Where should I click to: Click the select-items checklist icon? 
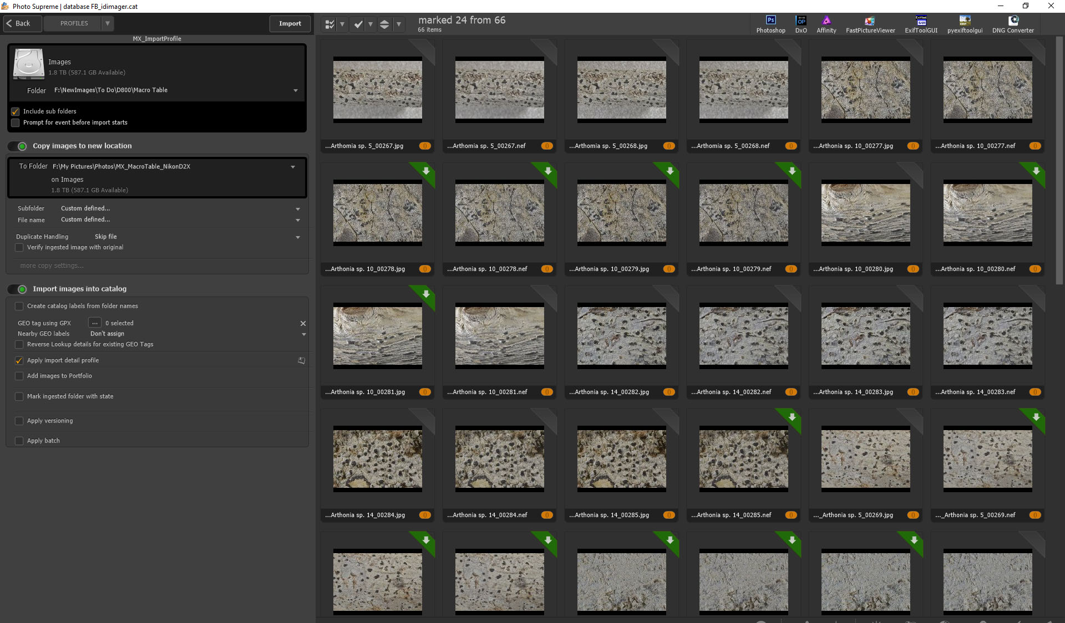pyautogui.click(x=329, y=24)
